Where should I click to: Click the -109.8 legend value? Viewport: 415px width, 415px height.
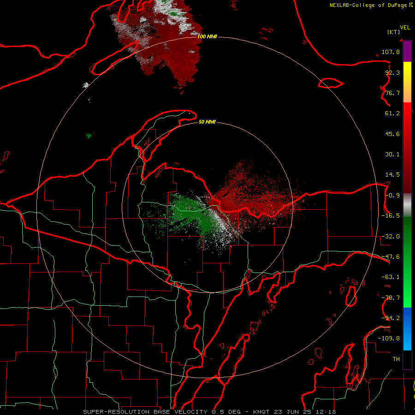pyautogui.click(x=389, y=338)
